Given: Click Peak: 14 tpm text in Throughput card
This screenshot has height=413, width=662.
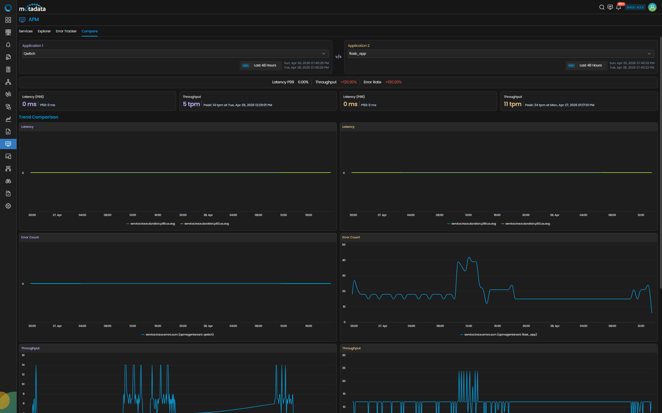Looking at the screenshot, I should click(238, 105).
